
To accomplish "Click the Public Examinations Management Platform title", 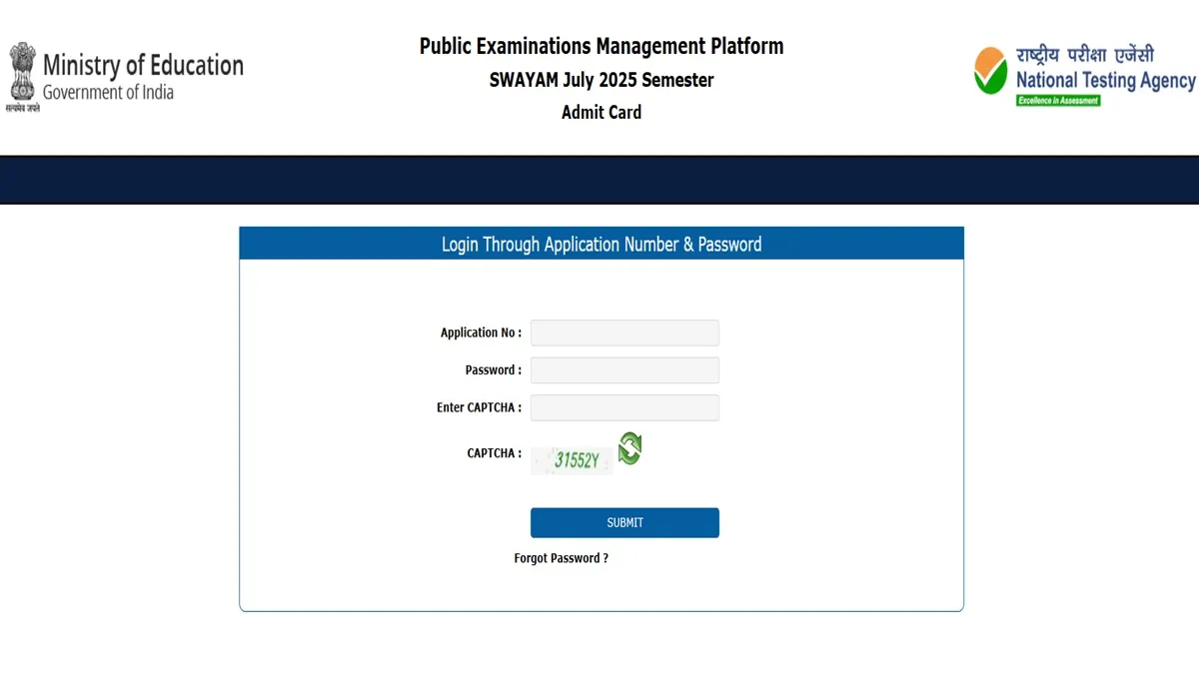I will point(601,46).
